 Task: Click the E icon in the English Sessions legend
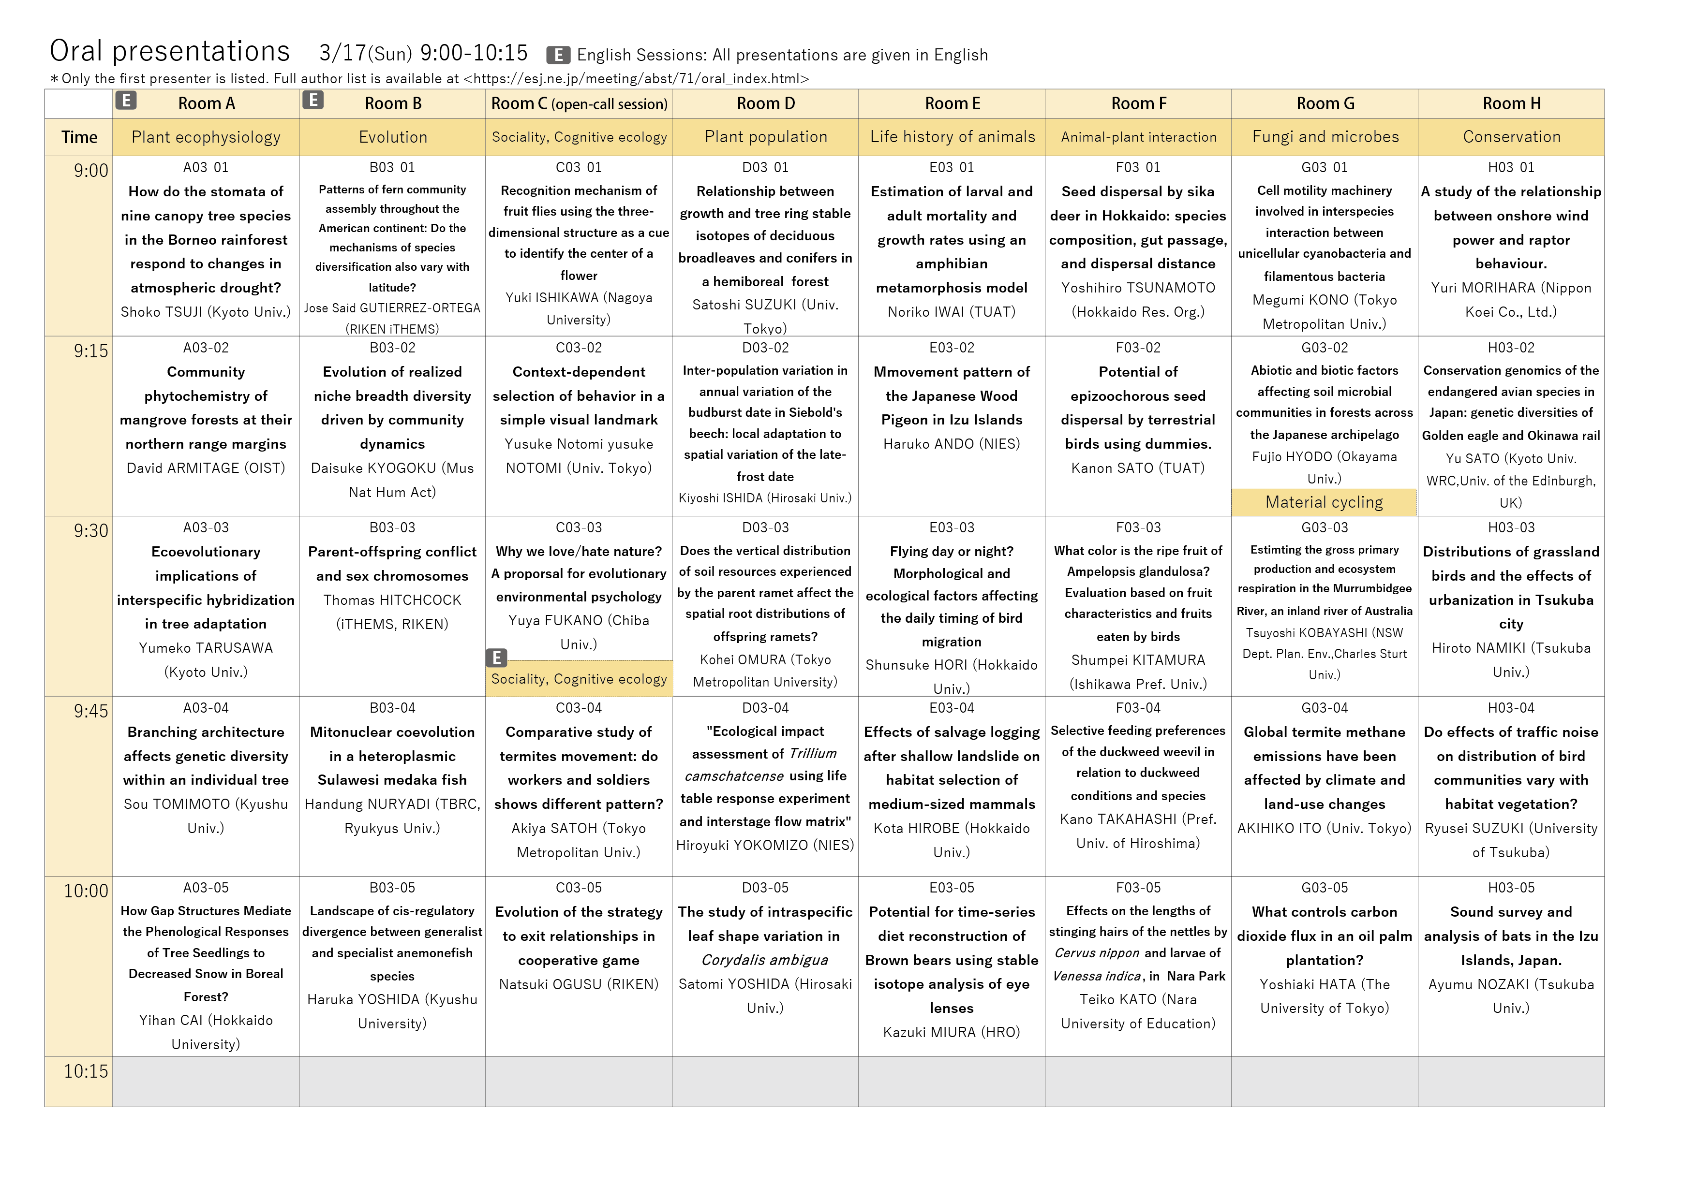pyautogui.click(x=558, y=55)
